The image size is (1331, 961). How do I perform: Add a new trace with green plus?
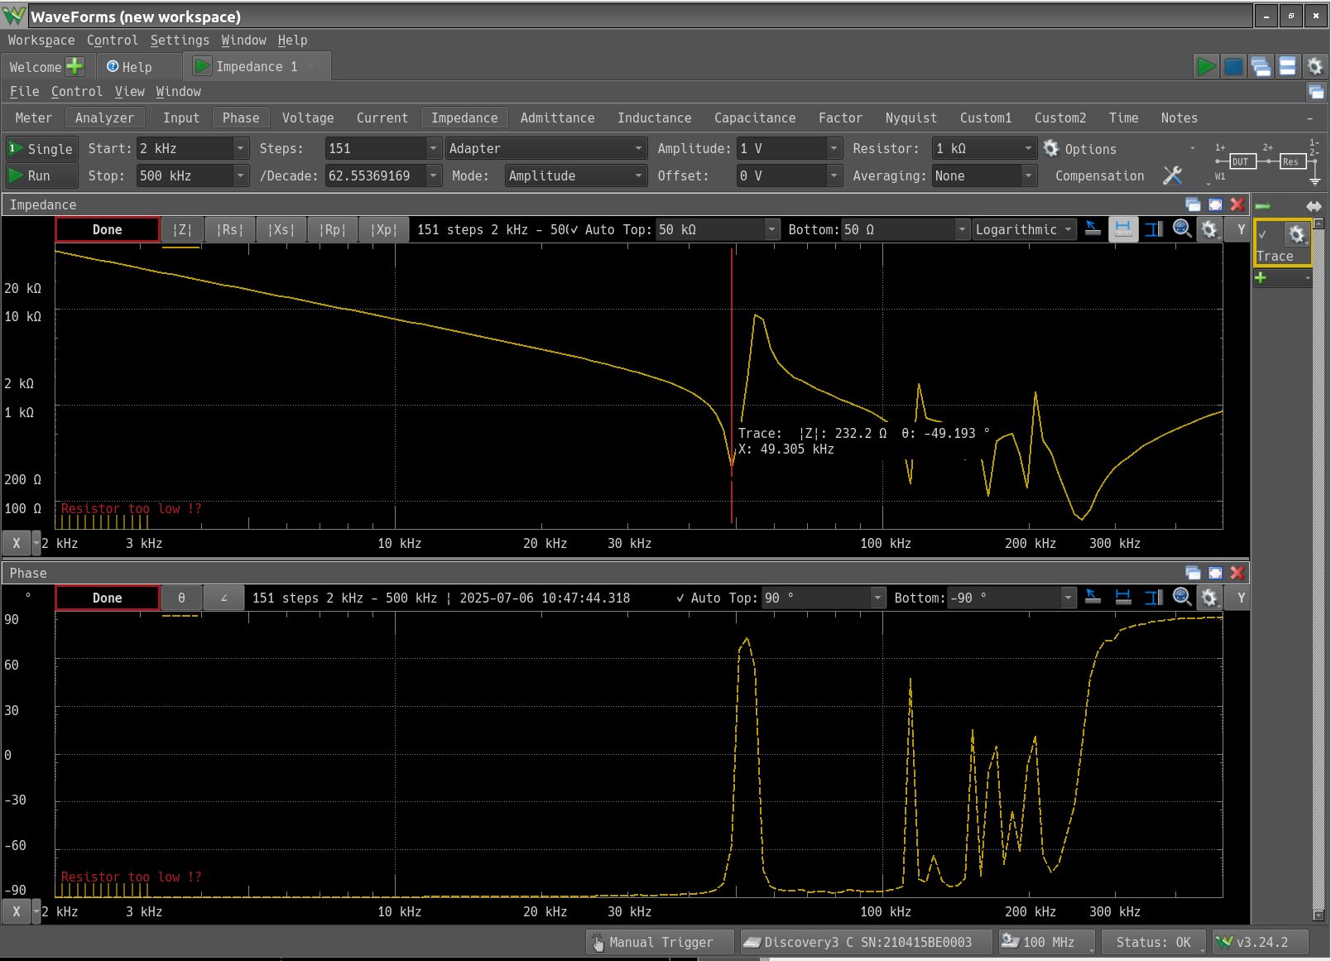coord(1261,278)
